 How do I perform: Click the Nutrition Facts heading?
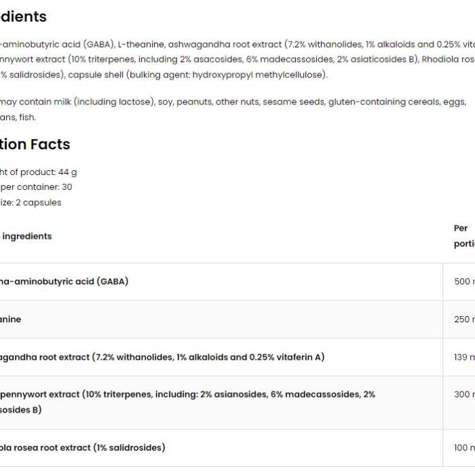coord(35,144)
